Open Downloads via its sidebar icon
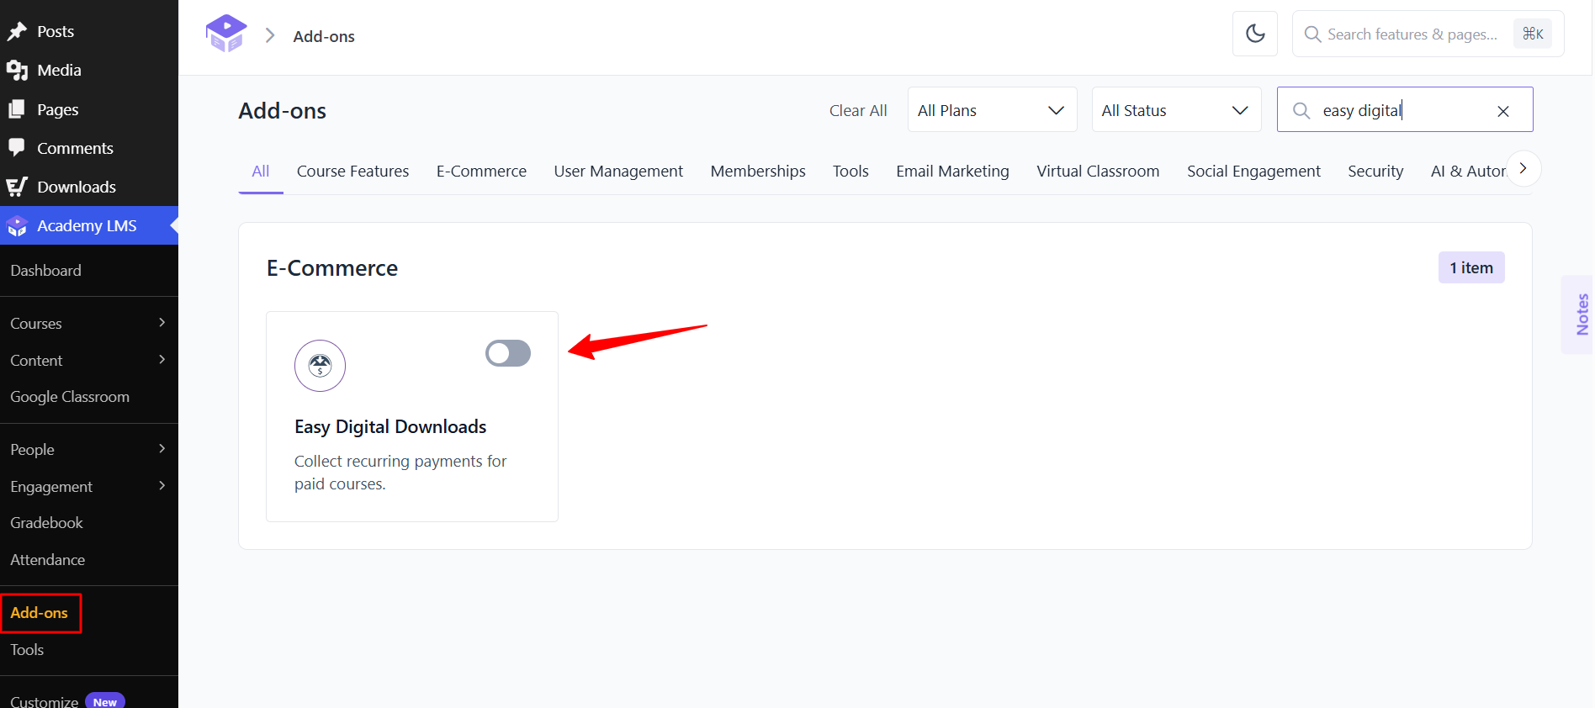 17,187
